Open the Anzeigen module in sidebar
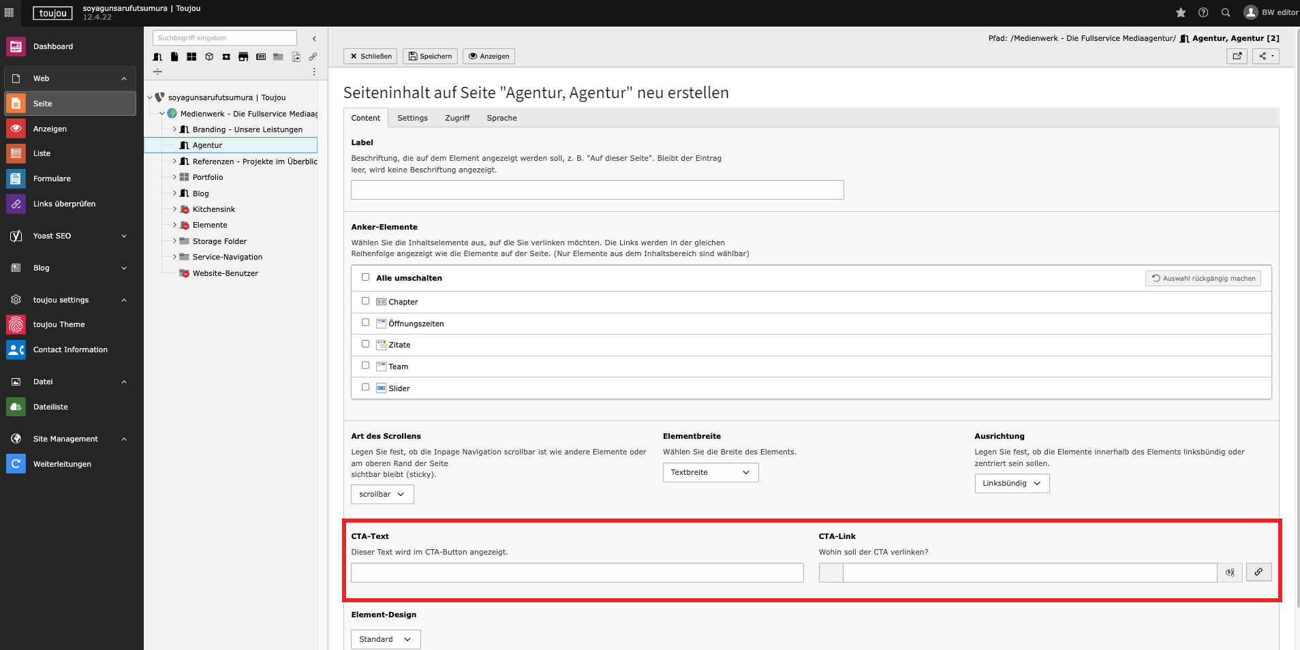The width and height of the screenshot is (1300, 650). point(70,129)
